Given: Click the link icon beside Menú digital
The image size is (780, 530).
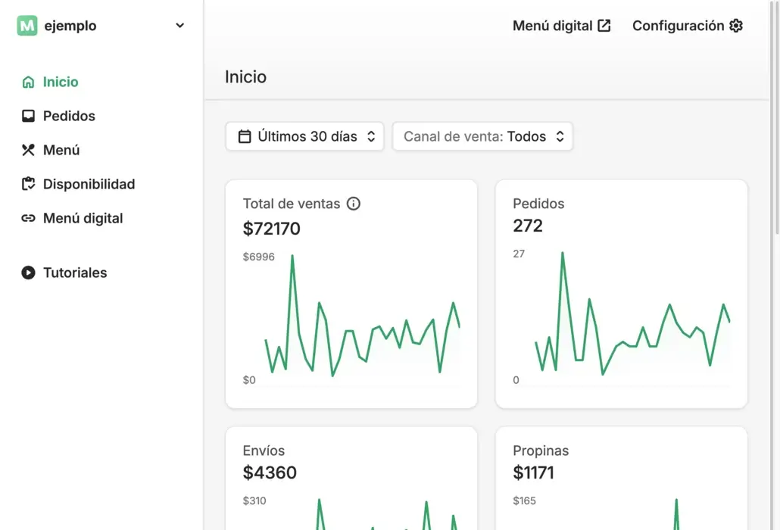Looking at the screenshot, I should click(28, 218).
